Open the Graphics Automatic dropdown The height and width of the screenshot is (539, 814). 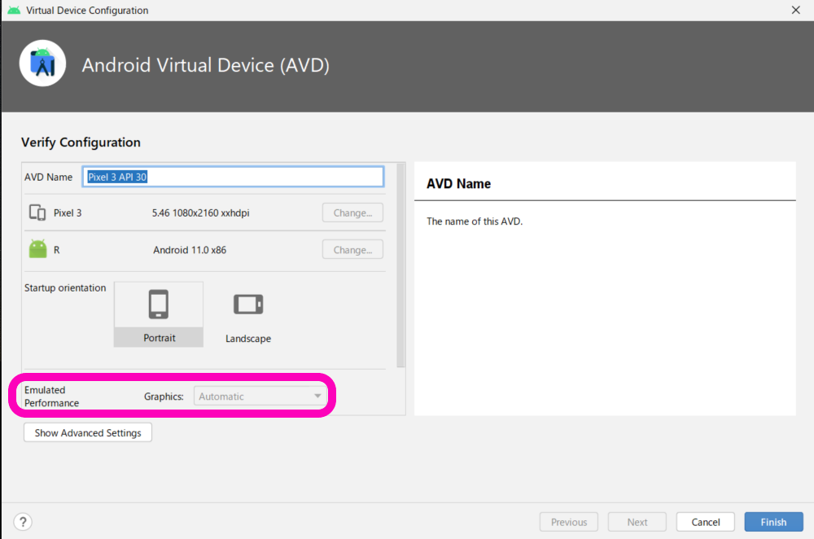pyautogui.click(x=260, y=397)
